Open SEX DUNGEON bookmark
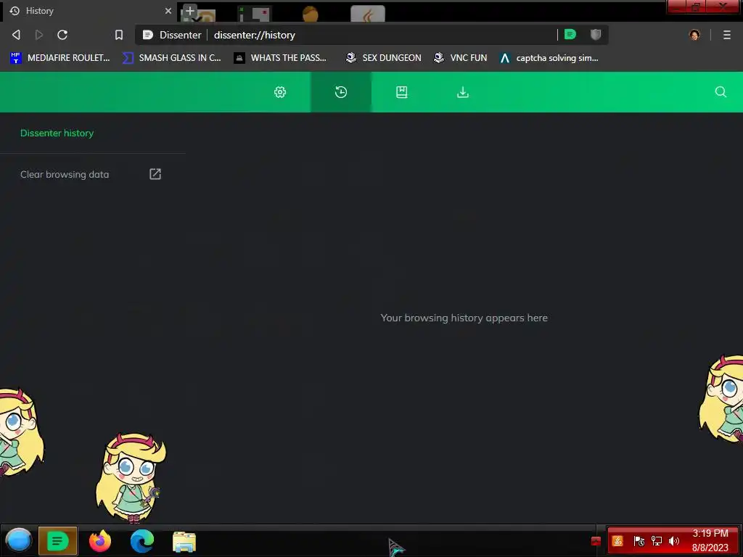This screenshot has width=743, height=557. click(x=383, y=58)
